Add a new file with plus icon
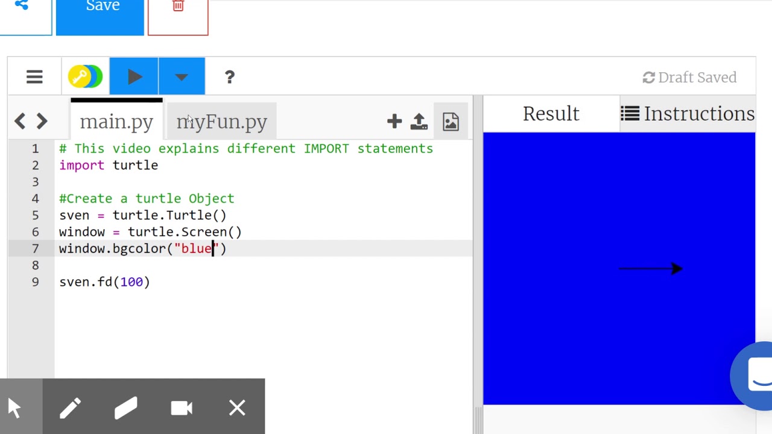 [x=394, y=122]
